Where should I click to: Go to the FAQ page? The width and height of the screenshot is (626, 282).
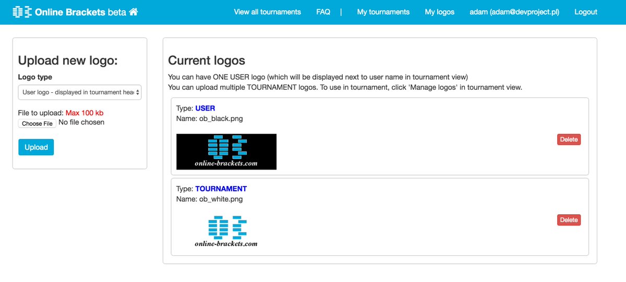pyautogui.click(x=323, y=11)
